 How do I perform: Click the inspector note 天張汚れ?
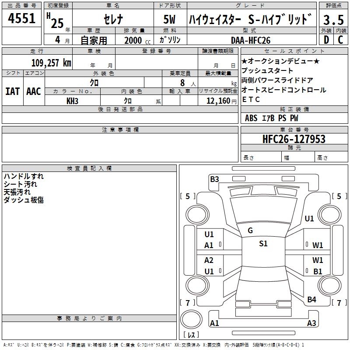coord(17,192)
